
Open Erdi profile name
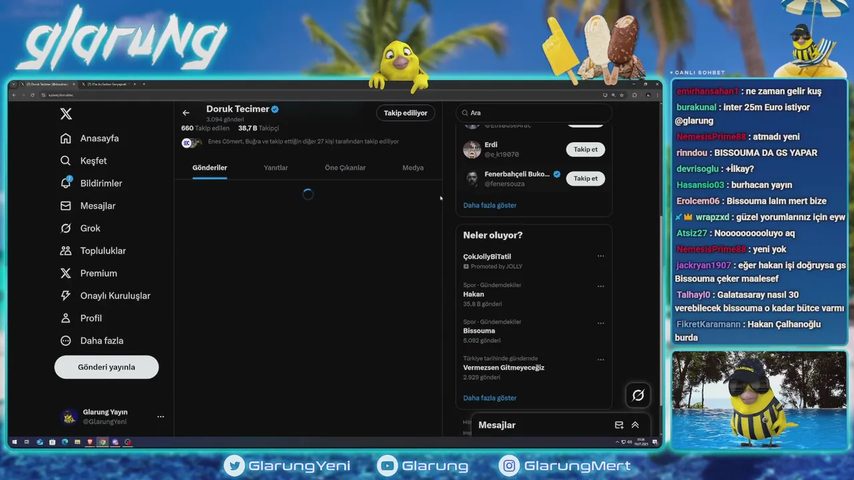click(491, 145)
